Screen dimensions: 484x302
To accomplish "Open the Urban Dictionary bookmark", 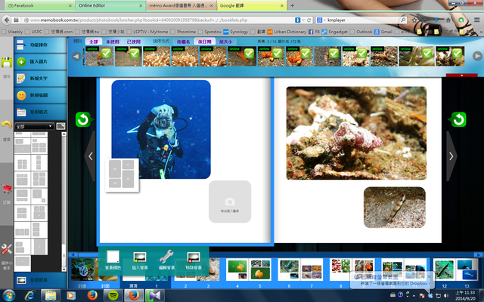I will [x=287, y=32].
